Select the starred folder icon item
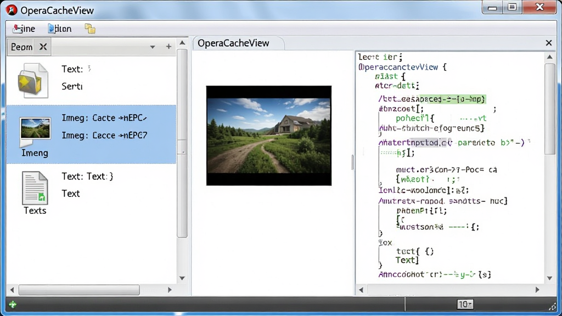 pyautogui.click(x=32, y=81)
